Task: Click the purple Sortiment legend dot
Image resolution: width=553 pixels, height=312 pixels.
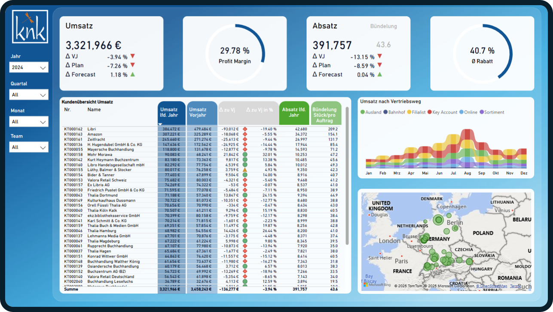Action: (482, 112)
